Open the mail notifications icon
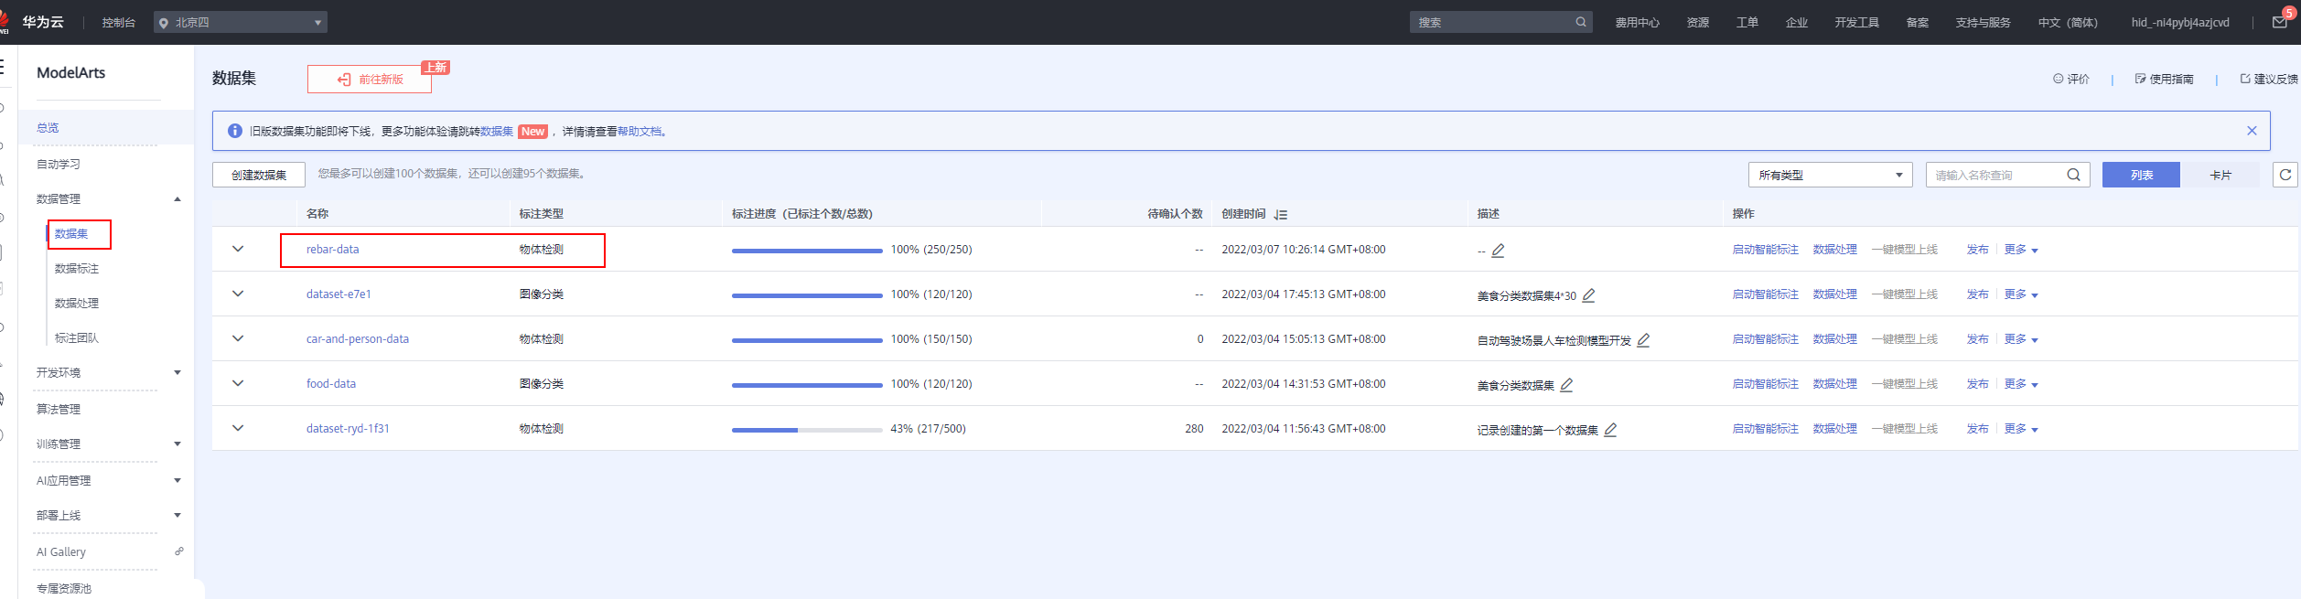This screenshot has width=2301, height=599. click(2279, 22)
